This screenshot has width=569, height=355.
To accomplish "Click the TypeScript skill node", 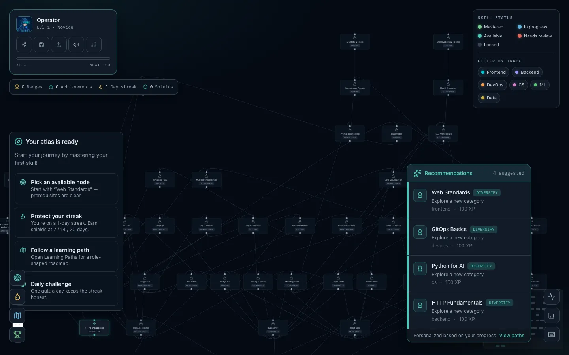I will 273,328.
